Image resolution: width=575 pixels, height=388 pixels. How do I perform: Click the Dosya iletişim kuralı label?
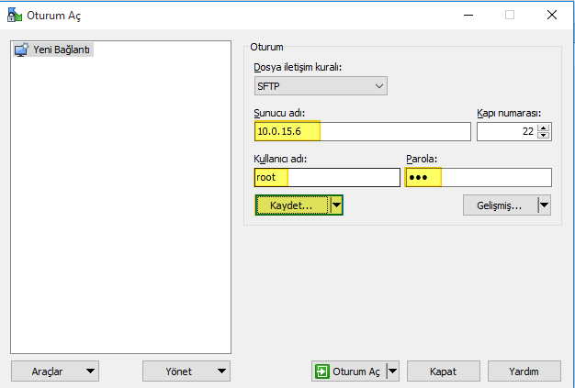click(298, 67)
